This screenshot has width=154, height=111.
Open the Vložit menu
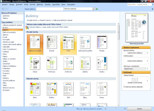[x=26, y=4]
